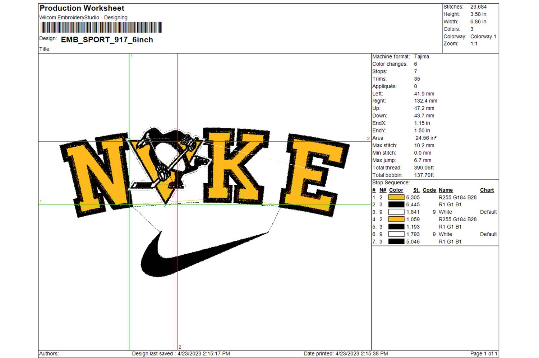Click the height value "3.58 in"
The height and width of the screenshot is (358, 539).
tap(478, 14)
